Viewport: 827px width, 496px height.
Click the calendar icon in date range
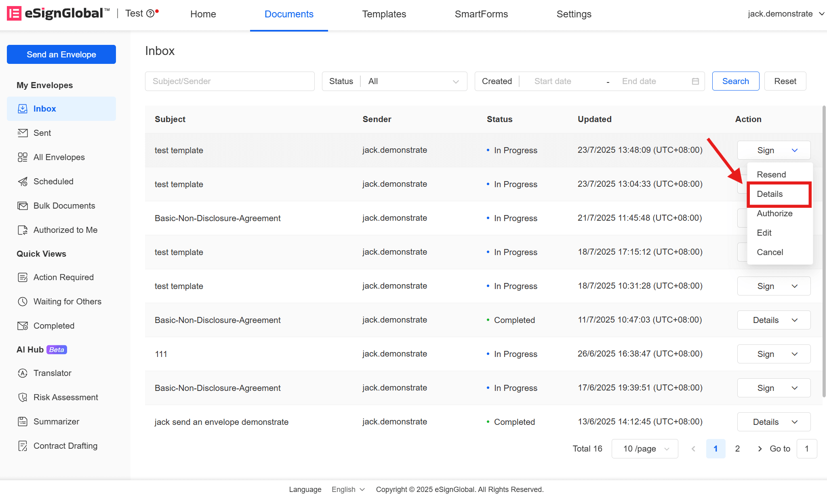coord(695,81)
